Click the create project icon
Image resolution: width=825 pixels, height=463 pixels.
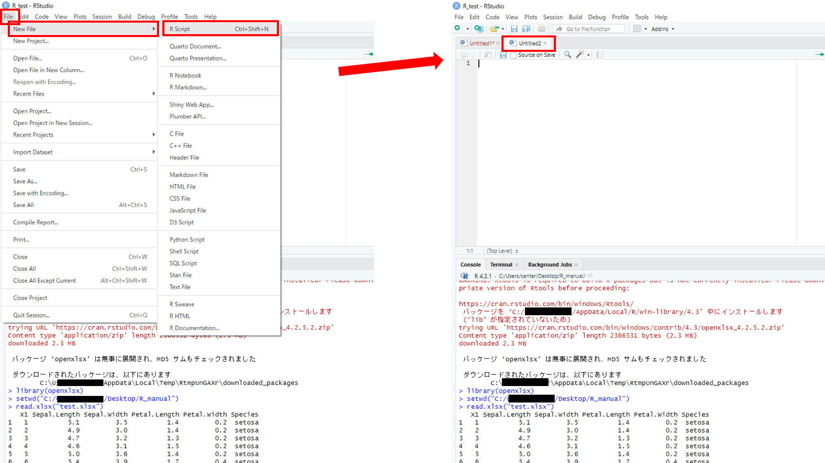(478, 28)
